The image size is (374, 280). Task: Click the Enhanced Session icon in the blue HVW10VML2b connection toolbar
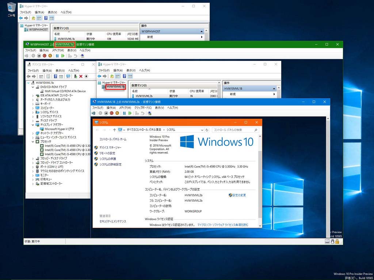[x=149, y=113]
